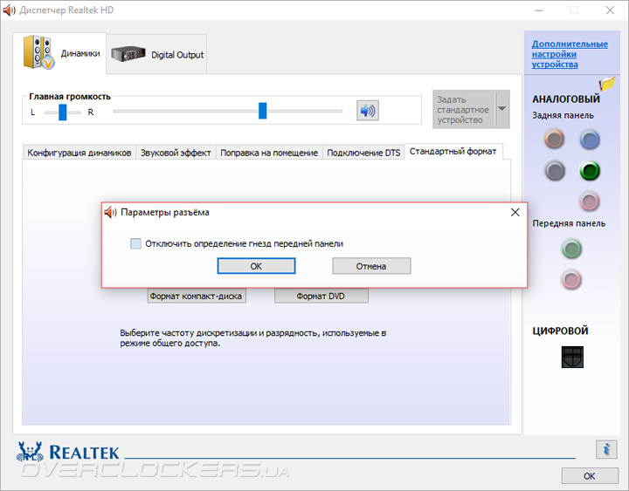Select the orange rear panel jack

pyautogui.click(x=555, y=140)
